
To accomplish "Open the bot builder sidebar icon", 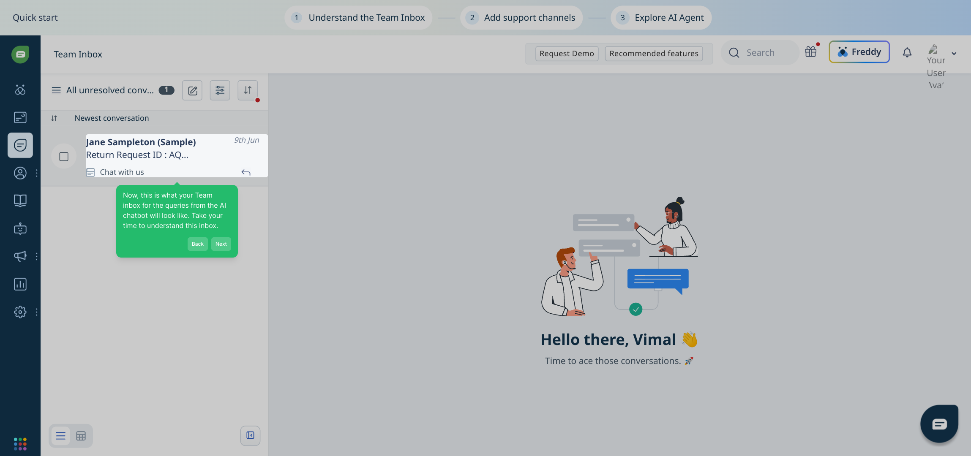I will click(20, 229).
